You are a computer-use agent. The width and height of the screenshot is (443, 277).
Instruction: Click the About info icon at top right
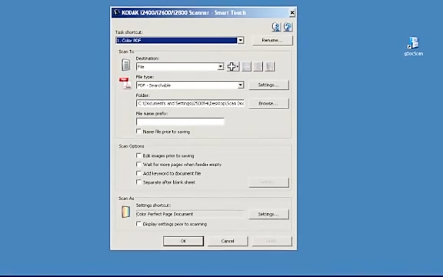[x=277, y=27]
